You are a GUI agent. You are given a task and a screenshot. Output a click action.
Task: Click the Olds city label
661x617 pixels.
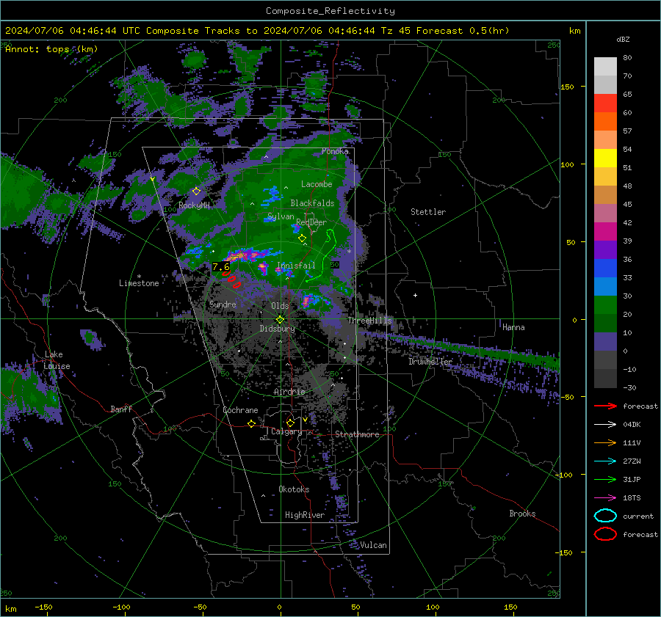click(x=280, y=306)
